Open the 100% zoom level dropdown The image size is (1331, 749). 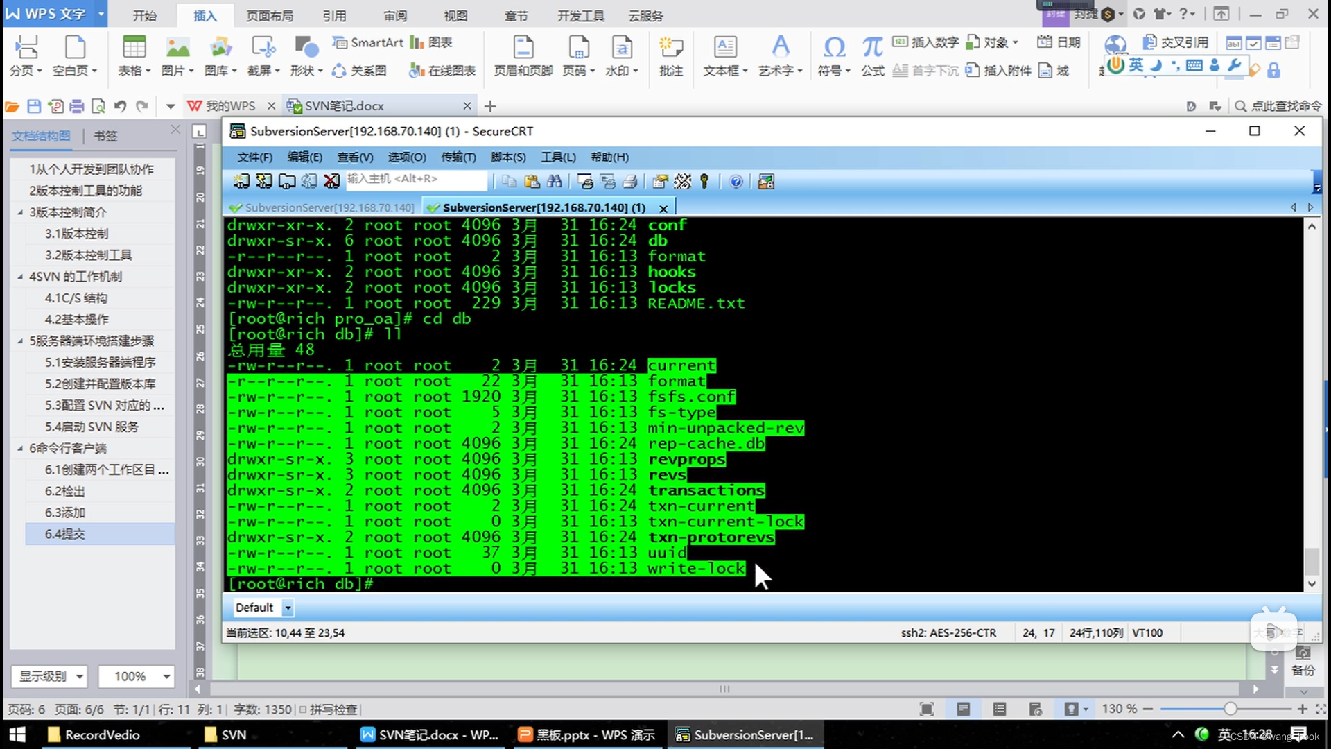[x=166, y=676]
